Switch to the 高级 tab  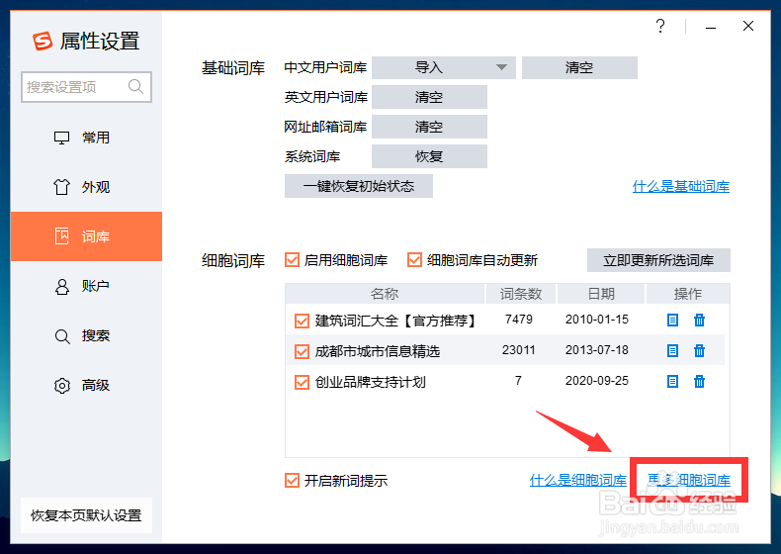pyautogui.click(x=86, y=386)
